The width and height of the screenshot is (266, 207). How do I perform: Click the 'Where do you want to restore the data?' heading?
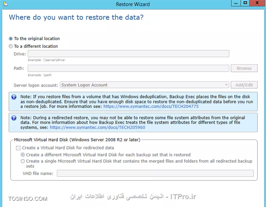(x=76, y=17)
